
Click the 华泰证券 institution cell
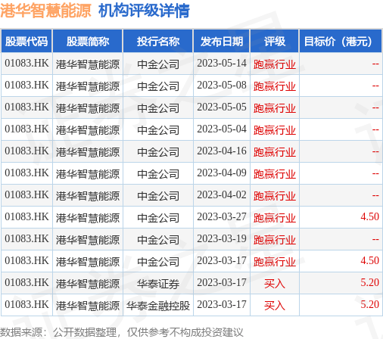click(x=158, y=284)
